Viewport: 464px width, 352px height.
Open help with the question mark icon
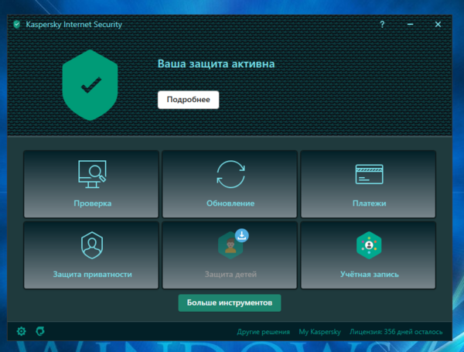(382, 24)
